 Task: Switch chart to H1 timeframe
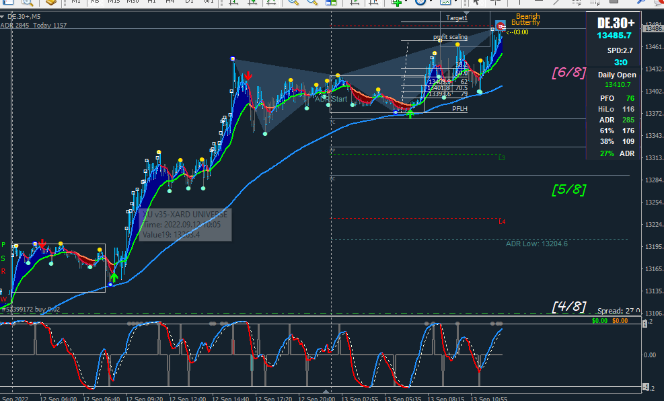click(x=151, y=2)
